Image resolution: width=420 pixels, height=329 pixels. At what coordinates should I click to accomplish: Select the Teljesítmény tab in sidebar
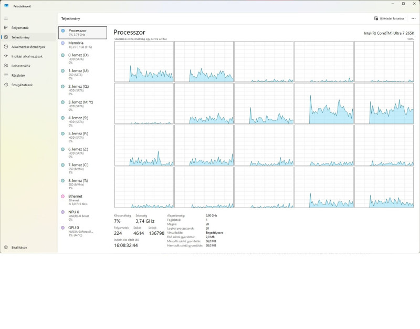coord(29,37)
